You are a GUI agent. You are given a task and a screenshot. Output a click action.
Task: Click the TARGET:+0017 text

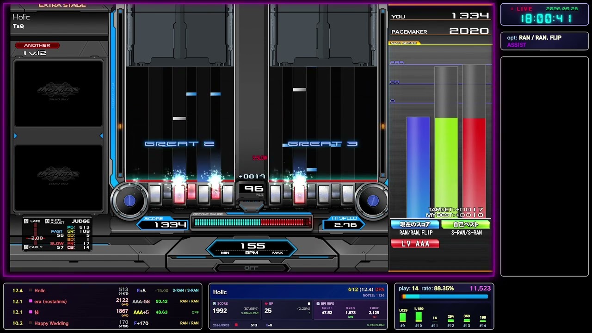(456, 210)
